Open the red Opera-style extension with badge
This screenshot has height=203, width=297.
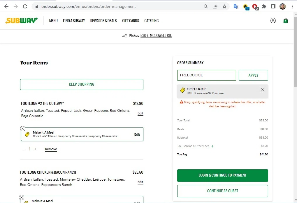click(255, 7)
